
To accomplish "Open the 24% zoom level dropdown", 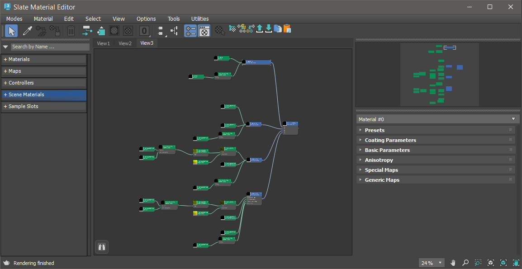I will [441, 263].
